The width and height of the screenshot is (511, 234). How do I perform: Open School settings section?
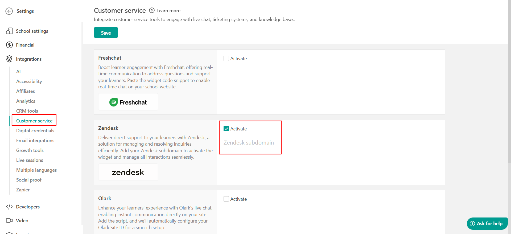32,31
